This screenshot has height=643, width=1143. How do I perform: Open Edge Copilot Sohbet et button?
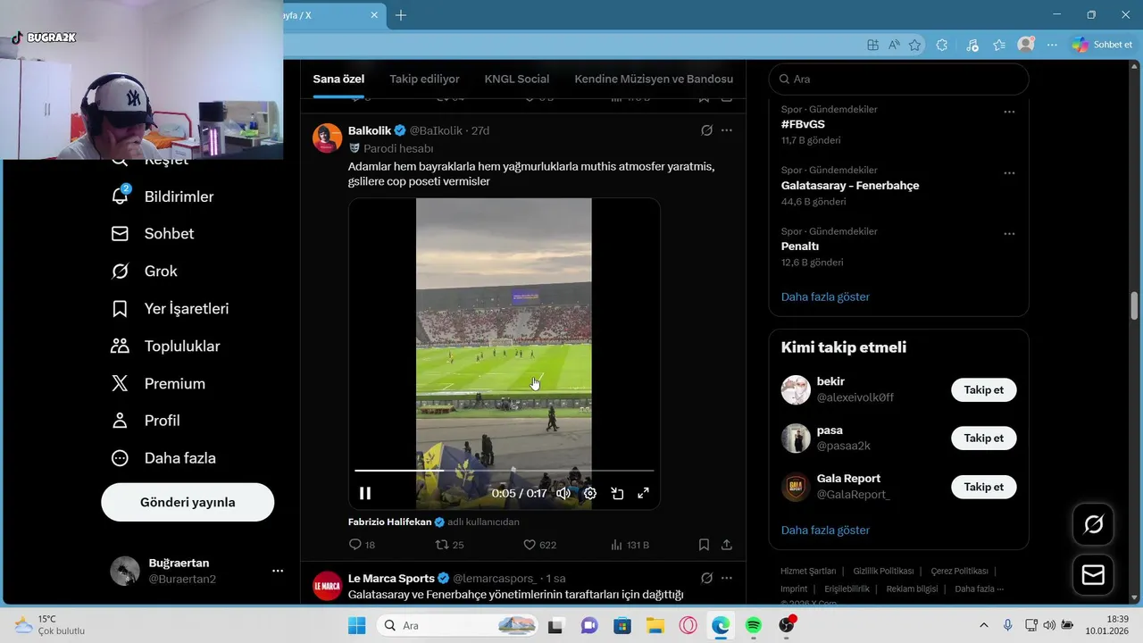(1103, 45)
